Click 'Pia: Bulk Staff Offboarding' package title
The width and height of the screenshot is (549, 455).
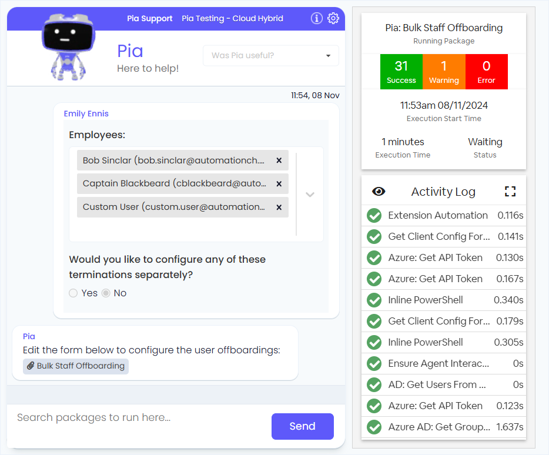(444, 28)
